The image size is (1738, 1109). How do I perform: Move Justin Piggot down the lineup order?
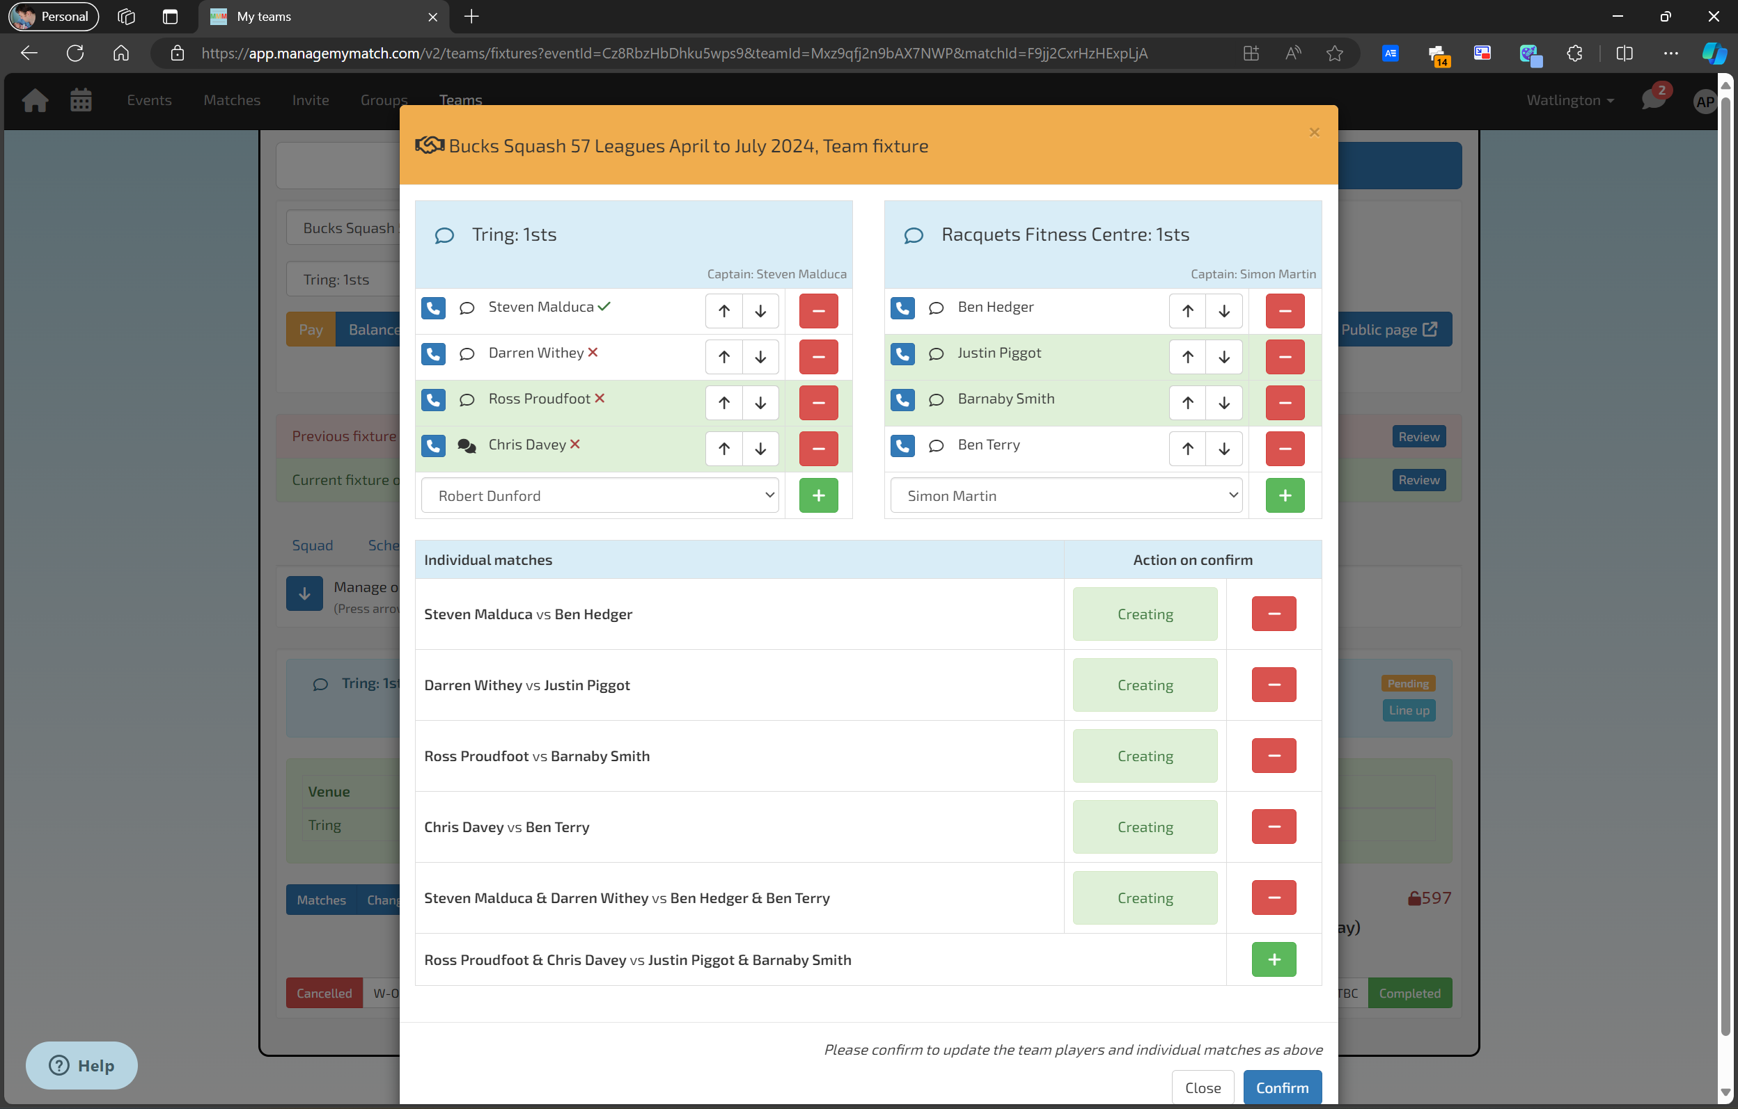click(1223, 356)
